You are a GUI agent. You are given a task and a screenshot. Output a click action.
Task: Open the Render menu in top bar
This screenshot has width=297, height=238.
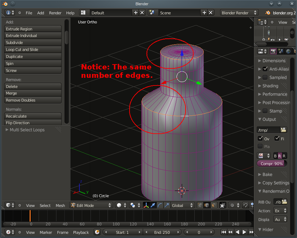[x=55, y=12]
